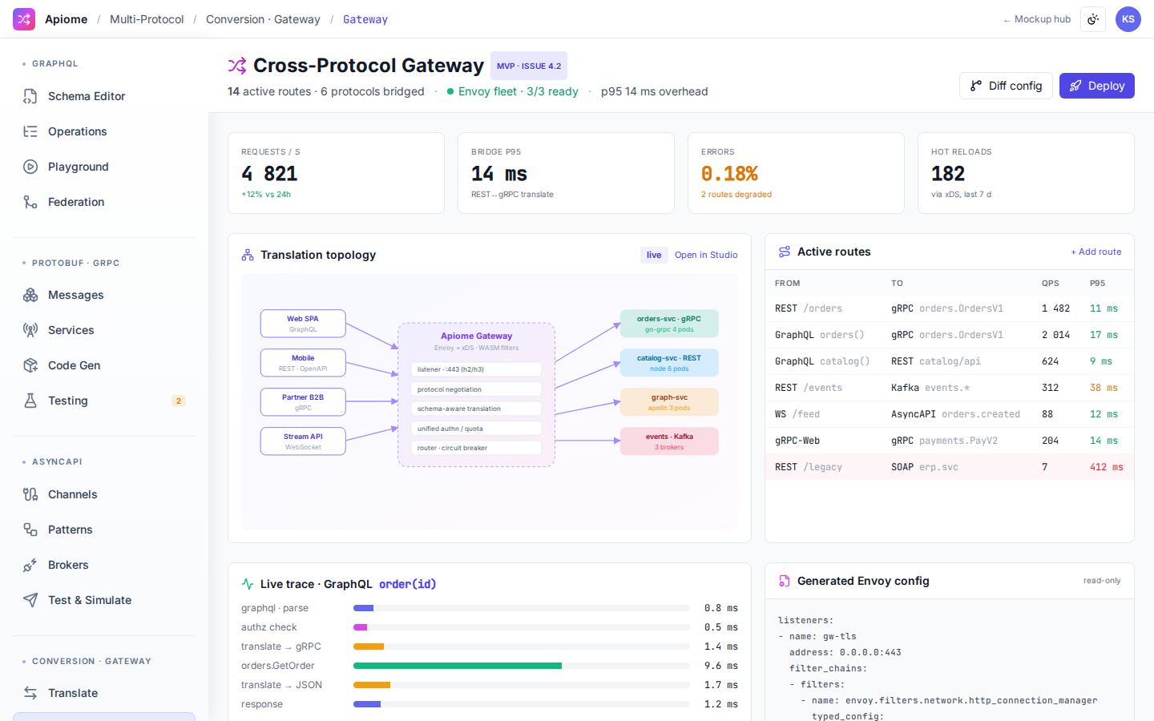Click the 412 ms latency value
Viewport: 1154px width, 721px height.
pyautogui.click(x=1106, y=467)
